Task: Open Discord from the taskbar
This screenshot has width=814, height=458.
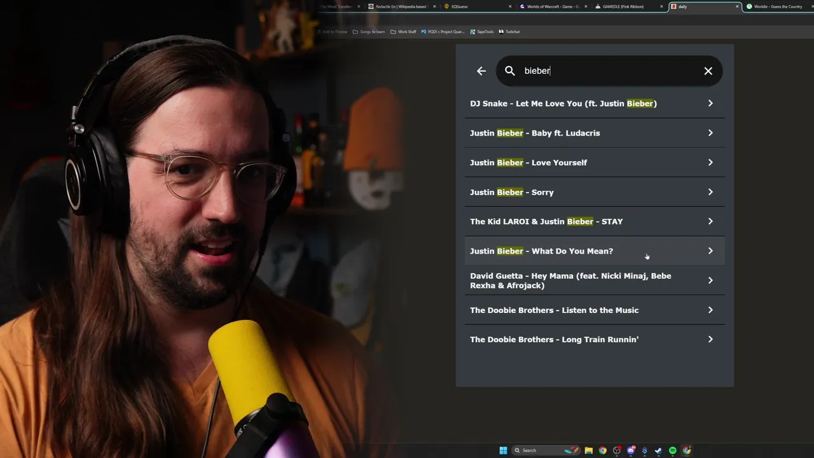Action: click(631, 450)
